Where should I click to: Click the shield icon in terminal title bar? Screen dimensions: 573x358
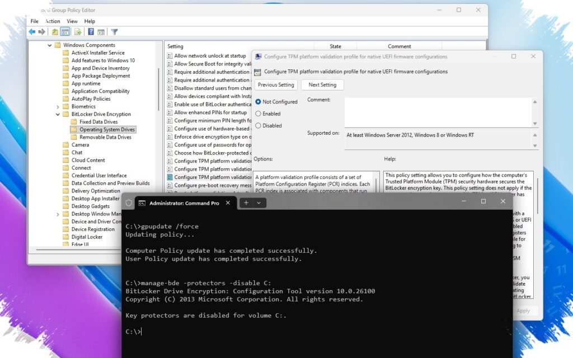point(129,202)
